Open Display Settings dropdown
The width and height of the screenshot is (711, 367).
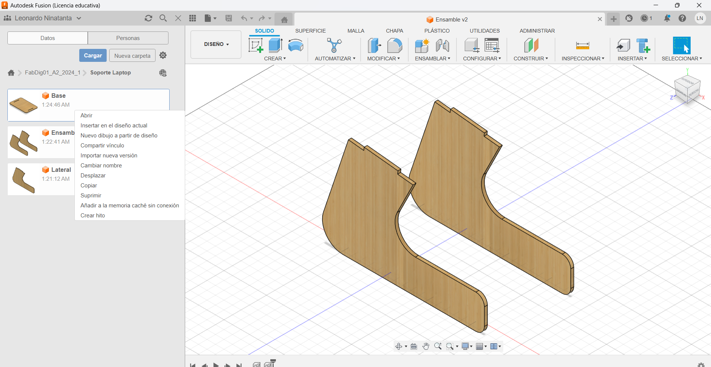point(467,346)
